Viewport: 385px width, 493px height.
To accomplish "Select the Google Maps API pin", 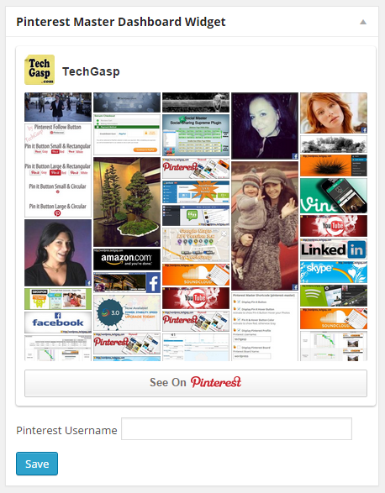I will (196, 245).
